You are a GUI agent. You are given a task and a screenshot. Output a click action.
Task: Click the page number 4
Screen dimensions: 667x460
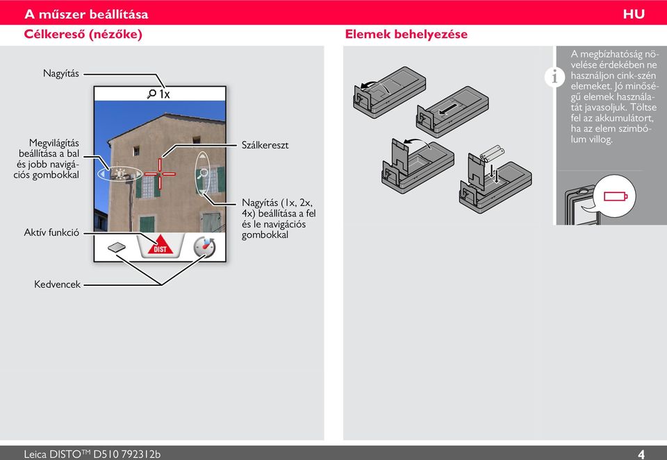(641, 454)
